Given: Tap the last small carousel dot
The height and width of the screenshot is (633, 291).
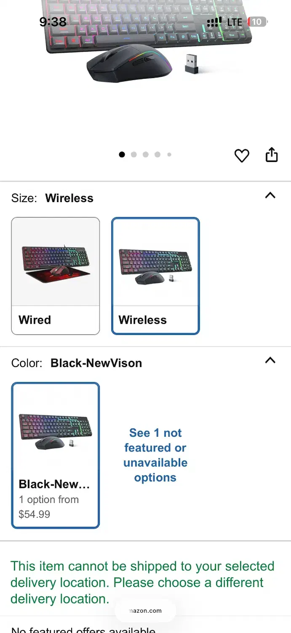Looking at the screenshot, I should [x=169, y=154].
